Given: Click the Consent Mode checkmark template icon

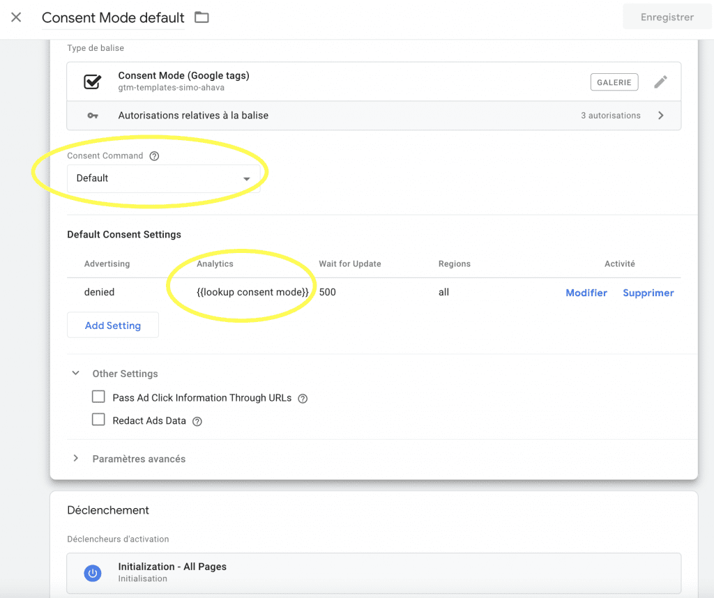Looking at the screenshot, I should 92,82.
